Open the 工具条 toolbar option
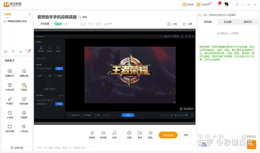Viewport: 260px width, 153px height. click(x=24, y=87)
